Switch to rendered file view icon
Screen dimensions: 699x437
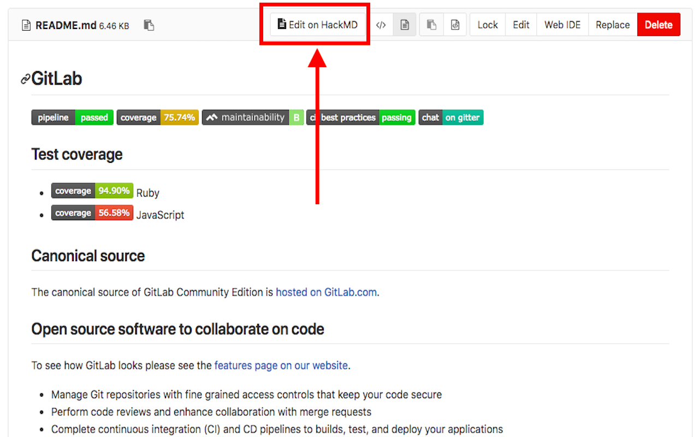[405, 25]
